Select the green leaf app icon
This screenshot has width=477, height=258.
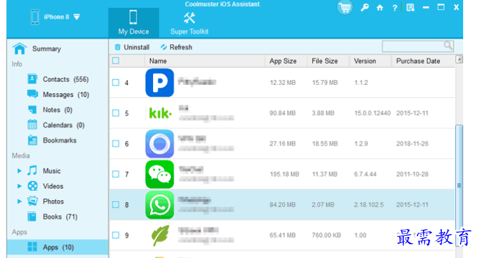[x=160, y=235]
